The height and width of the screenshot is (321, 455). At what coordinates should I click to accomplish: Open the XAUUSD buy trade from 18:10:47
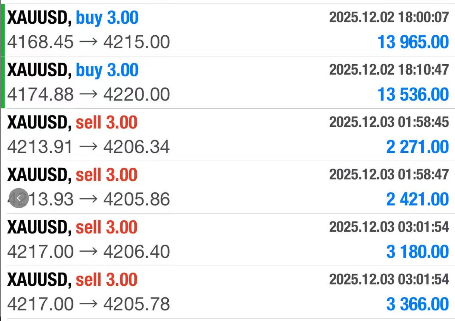(228, 83)
